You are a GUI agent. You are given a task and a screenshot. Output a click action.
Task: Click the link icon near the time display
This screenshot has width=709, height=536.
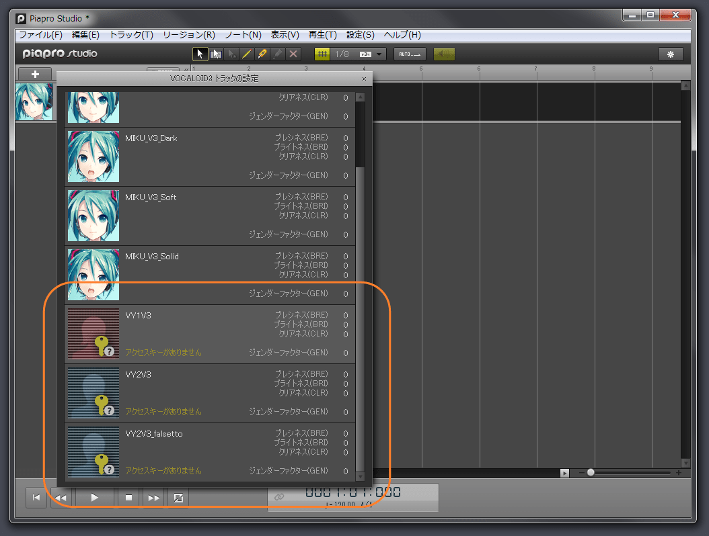point(281,498)
